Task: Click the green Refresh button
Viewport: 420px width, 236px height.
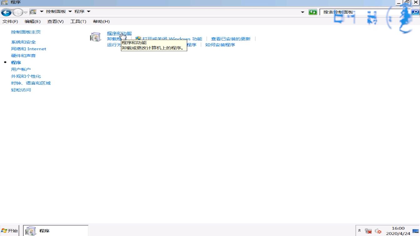Action: 312,12
